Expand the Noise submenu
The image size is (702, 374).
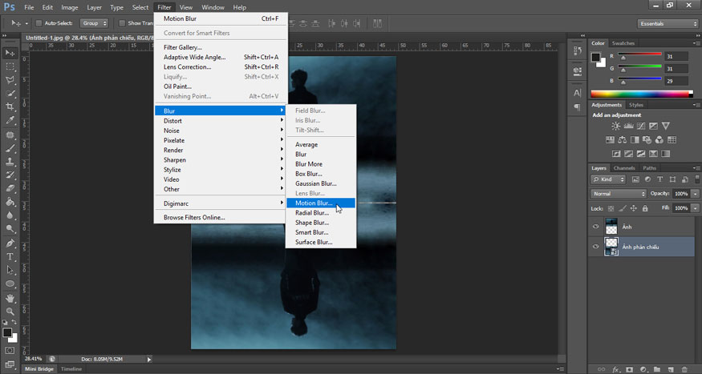point(220,131)
